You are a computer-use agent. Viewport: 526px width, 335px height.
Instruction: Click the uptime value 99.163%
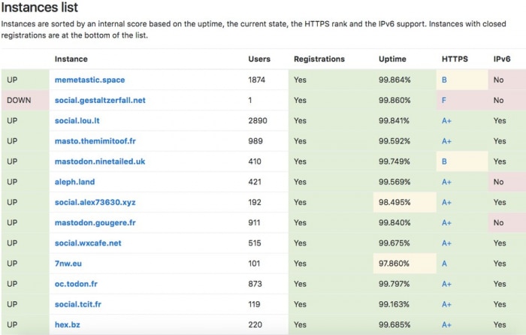(x=394, y=304)
